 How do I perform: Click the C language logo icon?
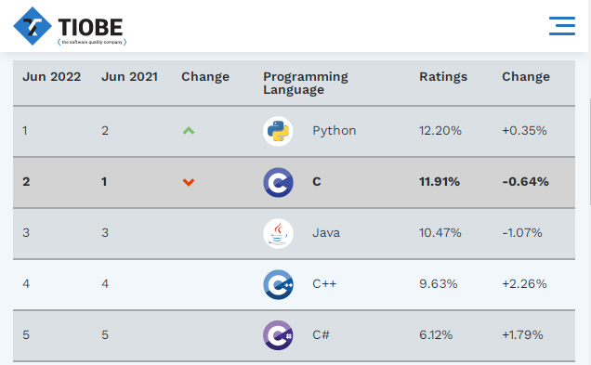click(278, 182)
